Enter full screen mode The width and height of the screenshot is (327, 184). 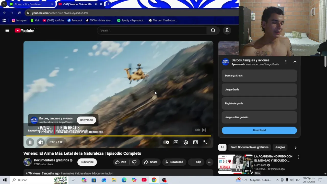tap(205, 142)
